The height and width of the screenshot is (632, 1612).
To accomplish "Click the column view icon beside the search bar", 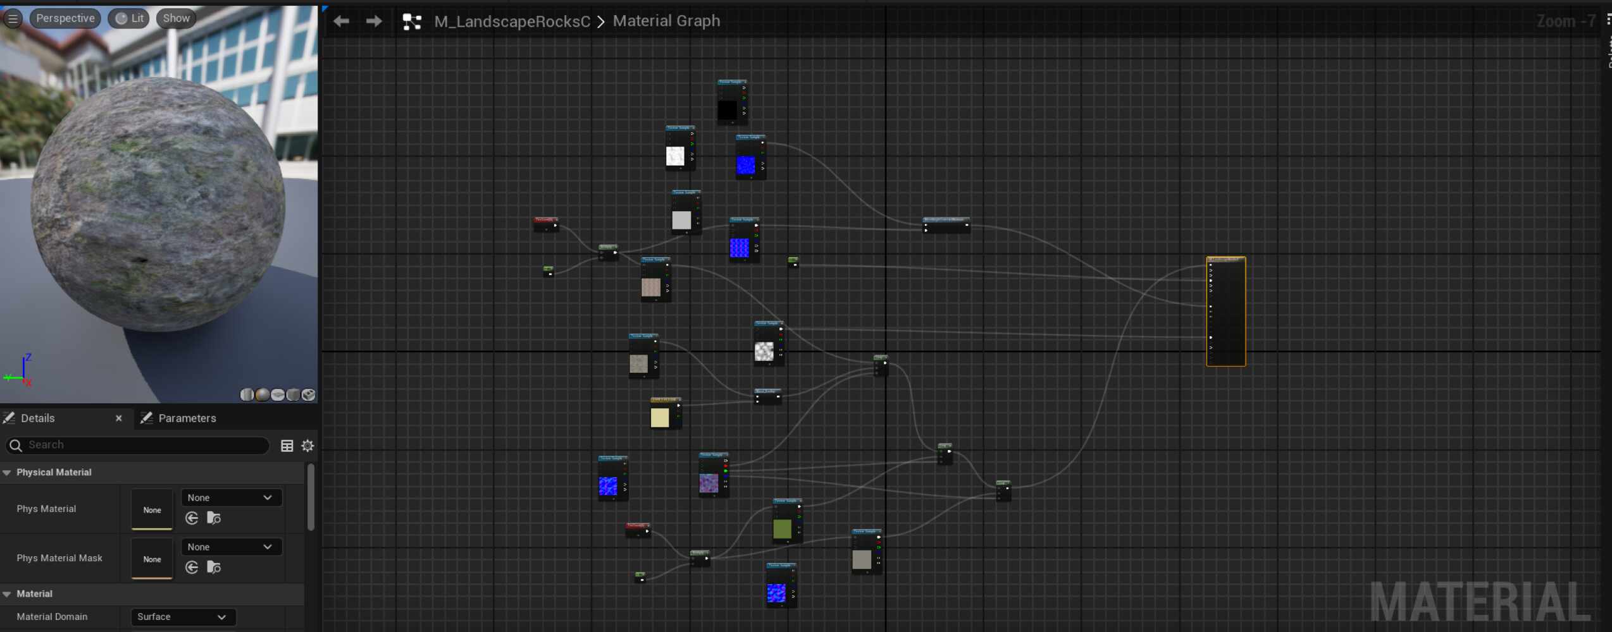I will (x=287, y=446).
